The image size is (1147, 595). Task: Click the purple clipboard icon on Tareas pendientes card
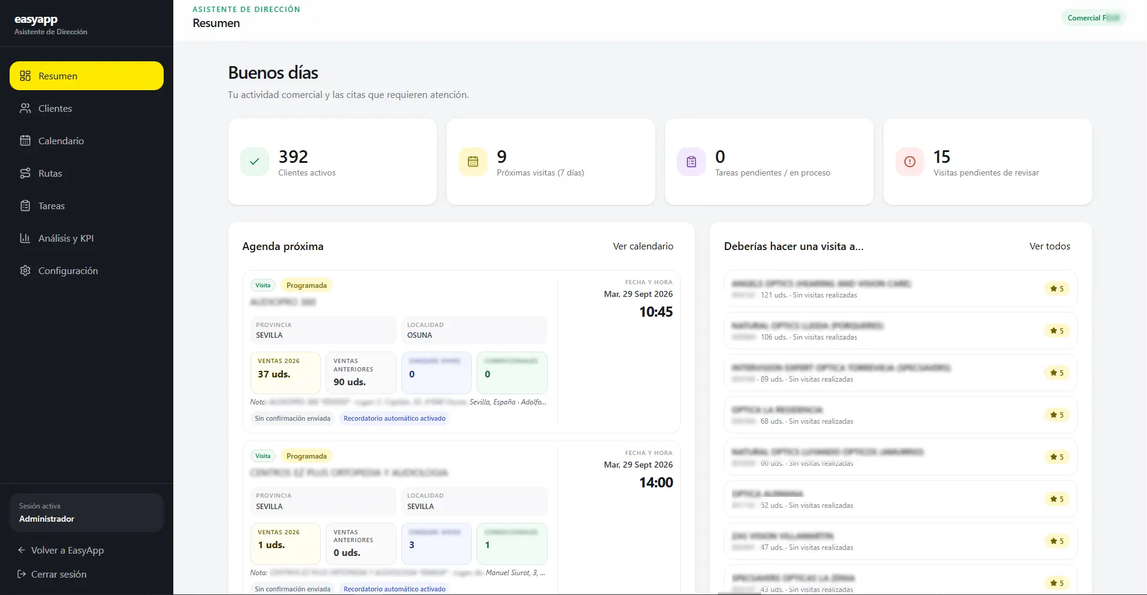click(691, 162)
